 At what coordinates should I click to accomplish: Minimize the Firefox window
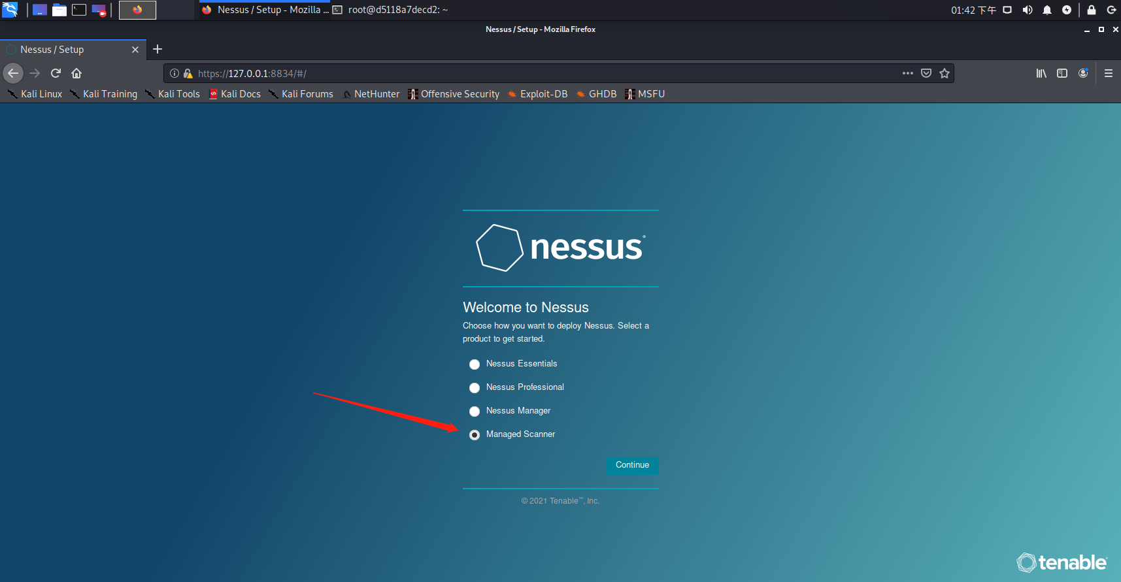click(1087, 29)
